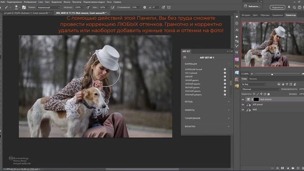This screenshot has width=304, height=171.
Task: Click the ART SET panel scrollbar thumb
Action: [231, 83]
